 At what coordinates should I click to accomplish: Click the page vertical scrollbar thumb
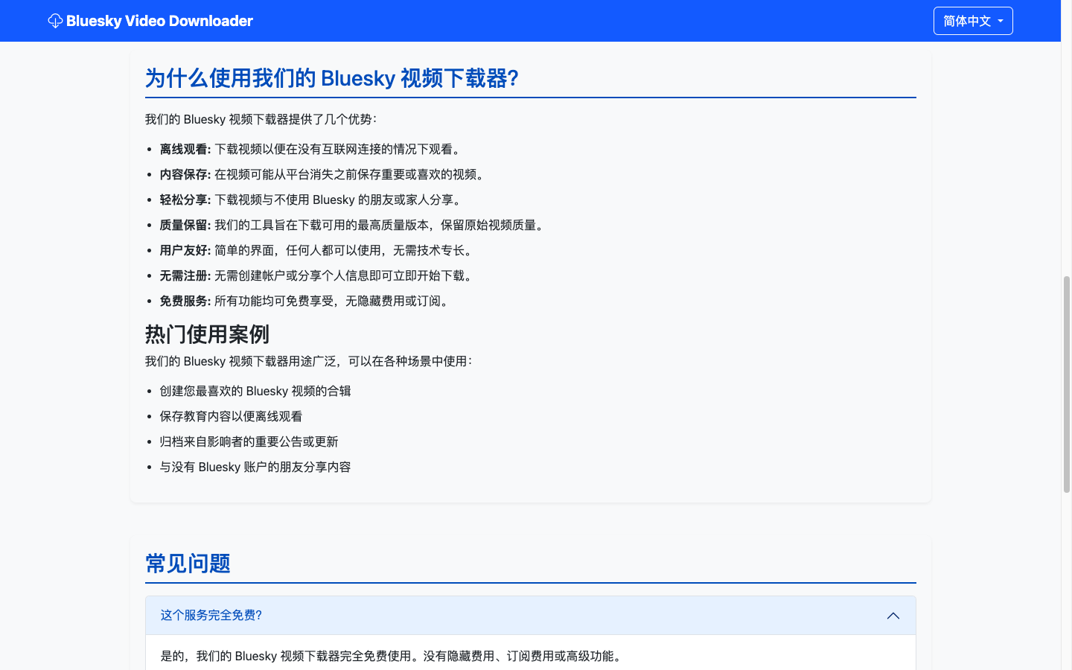click(x=1066, y=384)
